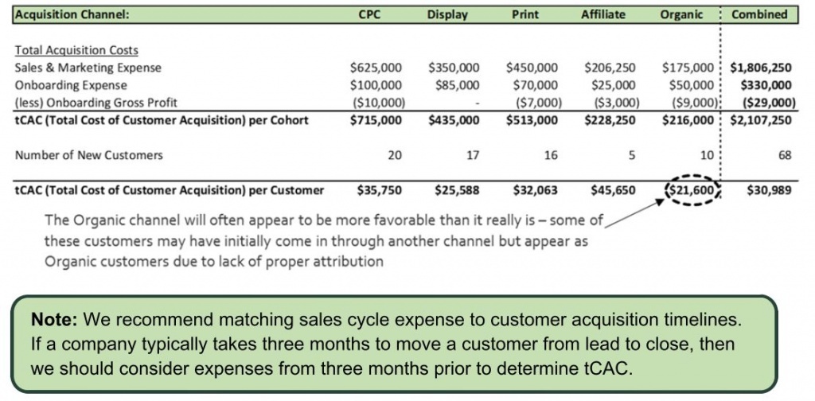Select Print tCAC per customer $32,063
Image resolution: width=815 pixels, height=401 pixels.
pos(536,190)
